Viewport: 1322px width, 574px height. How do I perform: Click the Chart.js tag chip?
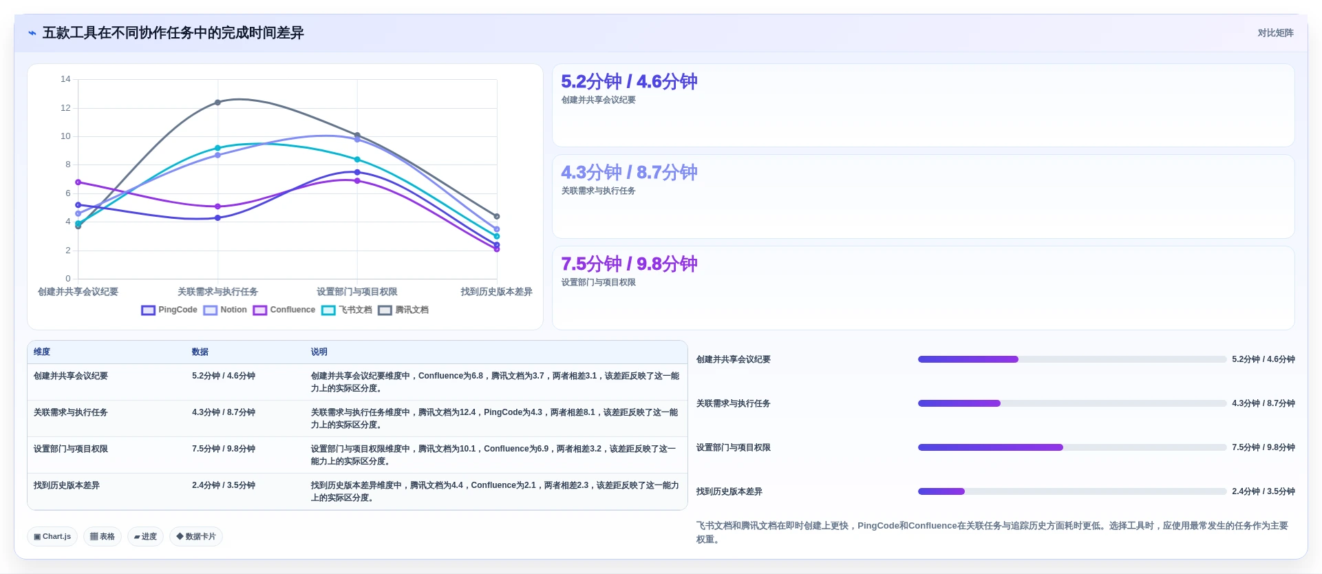52,536
